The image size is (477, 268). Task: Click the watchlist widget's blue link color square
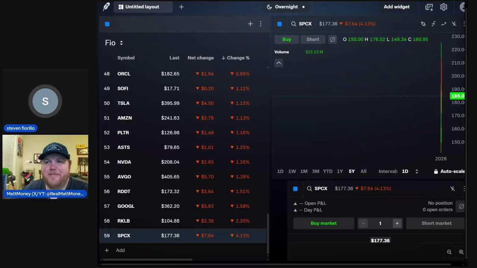(107, 24)
